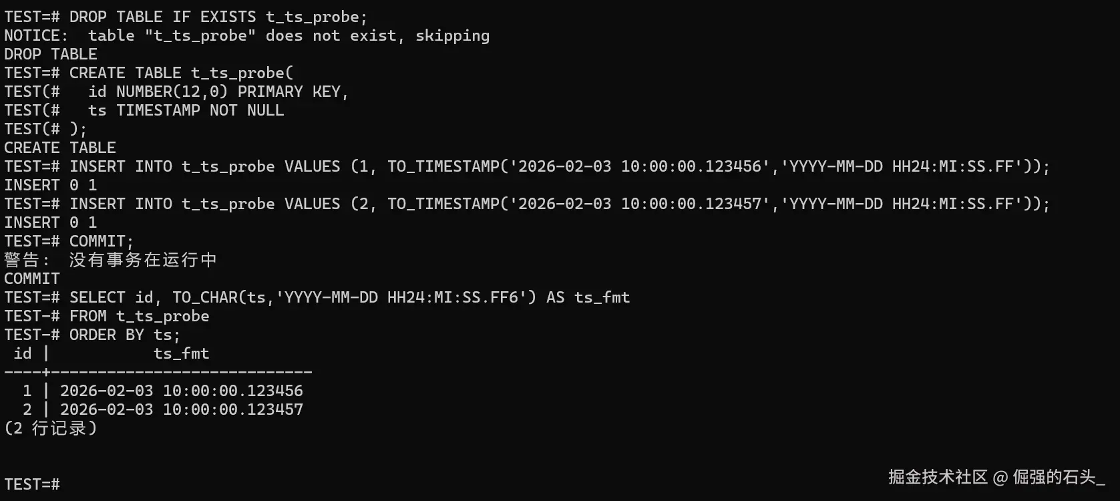Click the id column header

[x=23, y=353]
